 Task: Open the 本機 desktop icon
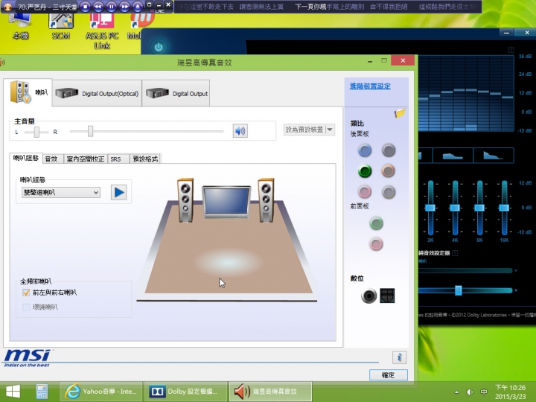click(x=21, y=25)
